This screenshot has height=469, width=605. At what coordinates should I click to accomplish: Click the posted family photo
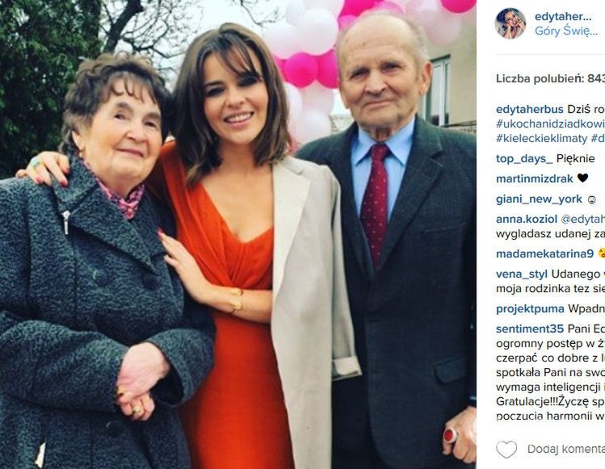click(x=238, y=234)
